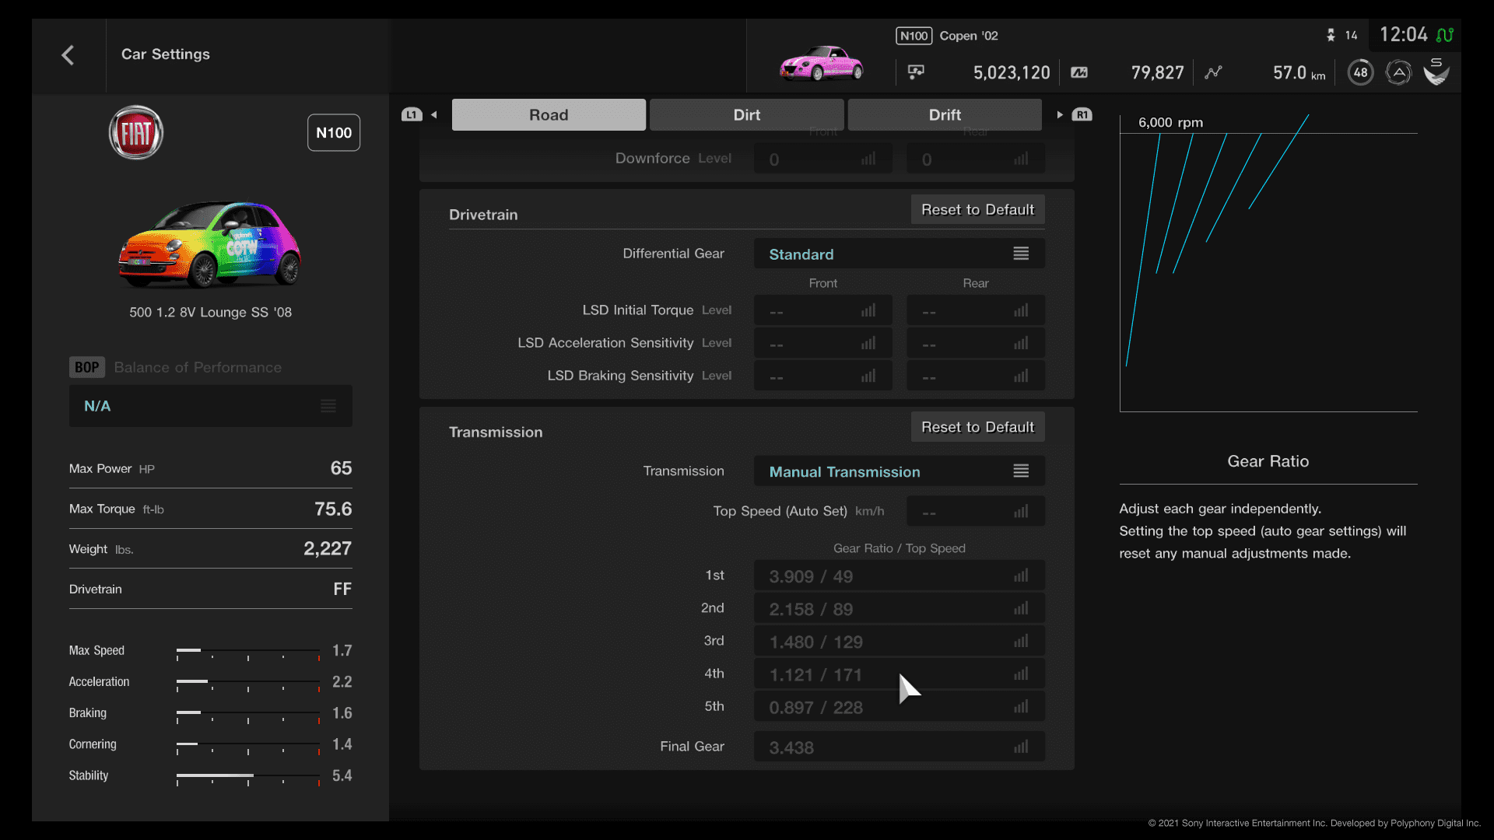The height and width of the screenshot is (840, 1494).
Task: Select front LSD Braking Sensitivity field
Action: tap(823, 376)
